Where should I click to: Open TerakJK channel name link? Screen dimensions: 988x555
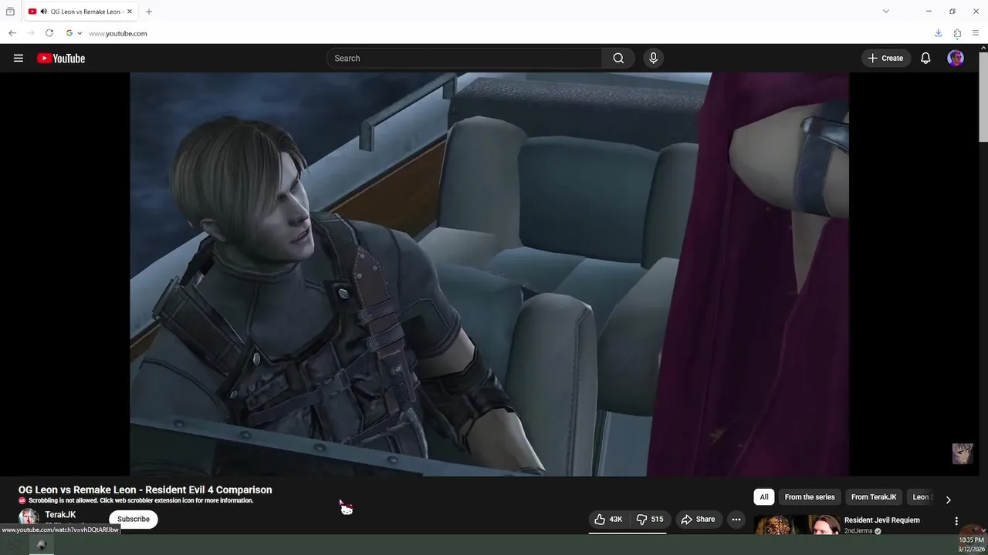pos(60,514)
